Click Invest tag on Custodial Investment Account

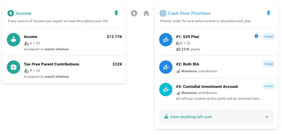[x=269, y=86]
